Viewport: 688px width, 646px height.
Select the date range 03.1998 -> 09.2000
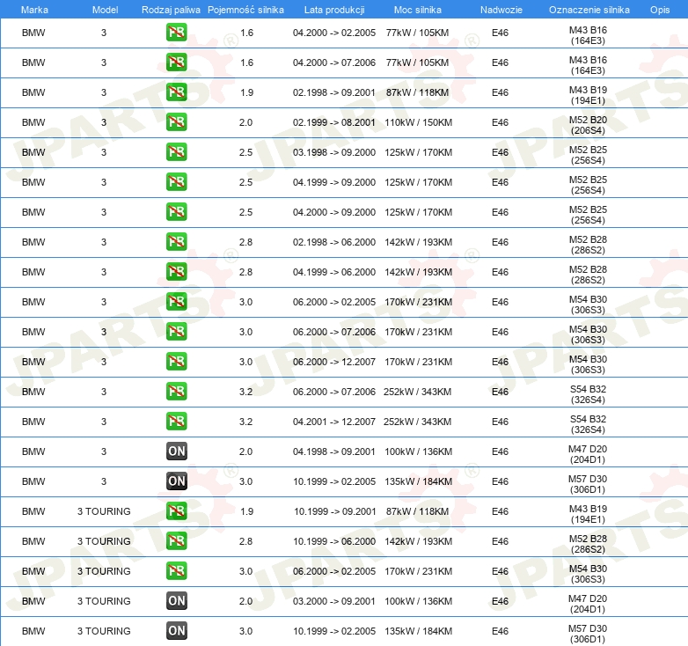click(x=334, y=152)
